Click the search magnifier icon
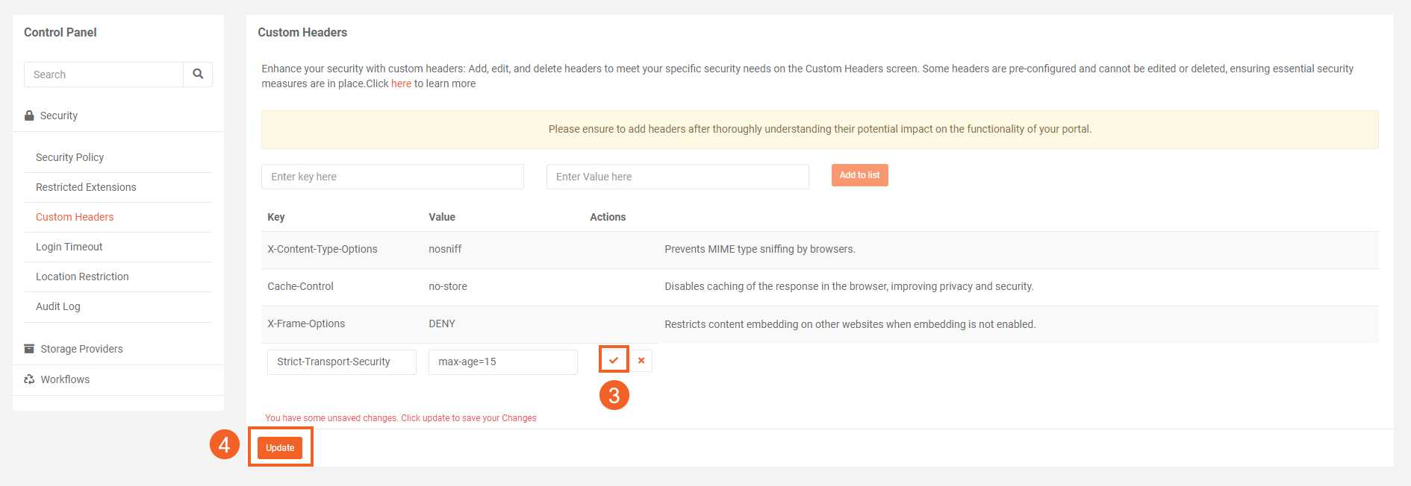This screenshot has height=486, width=1411. (x=198, y=74)
